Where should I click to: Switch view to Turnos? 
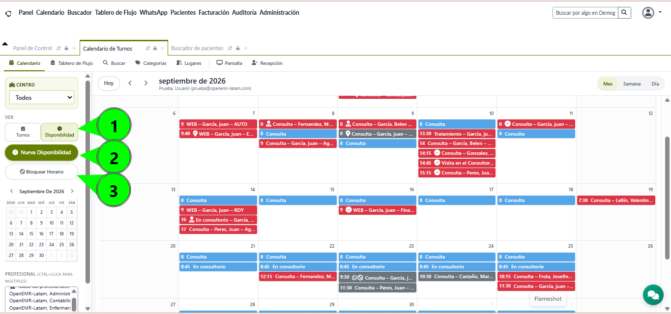[23, 132]
